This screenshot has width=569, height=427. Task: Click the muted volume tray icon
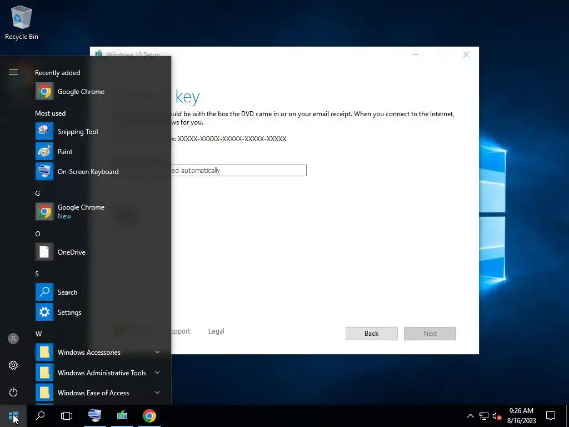point(497,416)
